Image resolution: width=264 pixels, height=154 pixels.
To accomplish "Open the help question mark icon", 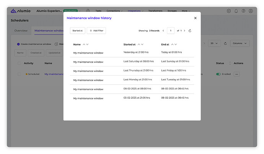I will [x=243, y=11].
